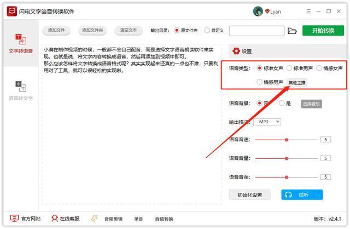This screenshot has height=229, width=350.
Task: Click the VIP diamond icon beside Lyan
Action: 267,11
